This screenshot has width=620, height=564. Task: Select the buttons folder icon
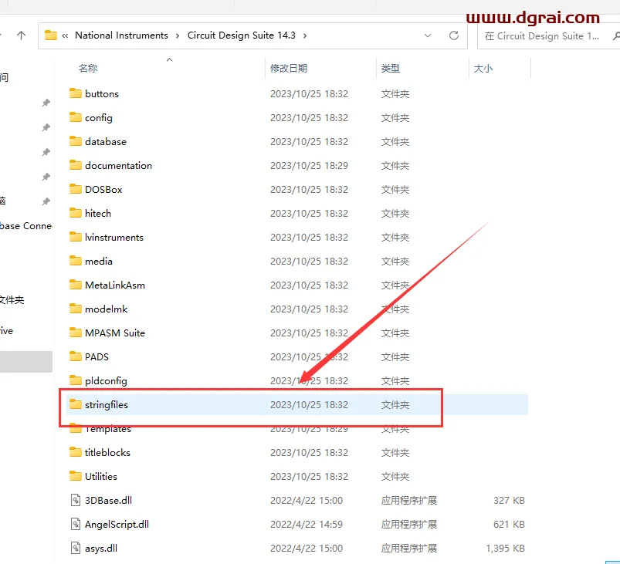(75, 93)
